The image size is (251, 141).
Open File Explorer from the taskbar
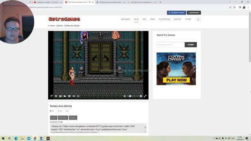click(22, 138)
